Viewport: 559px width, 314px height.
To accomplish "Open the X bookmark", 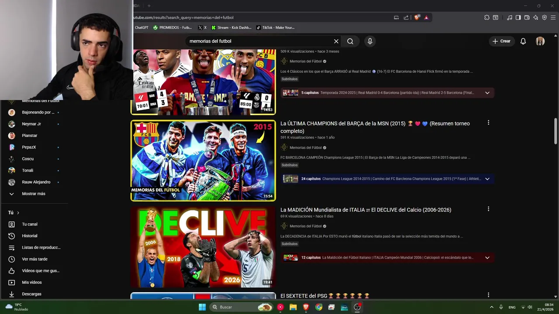I will pyautogui.click(x=202, y=27).
